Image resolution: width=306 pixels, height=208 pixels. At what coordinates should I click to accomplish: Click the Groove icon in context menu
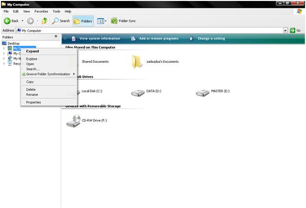tap(24, 74)
